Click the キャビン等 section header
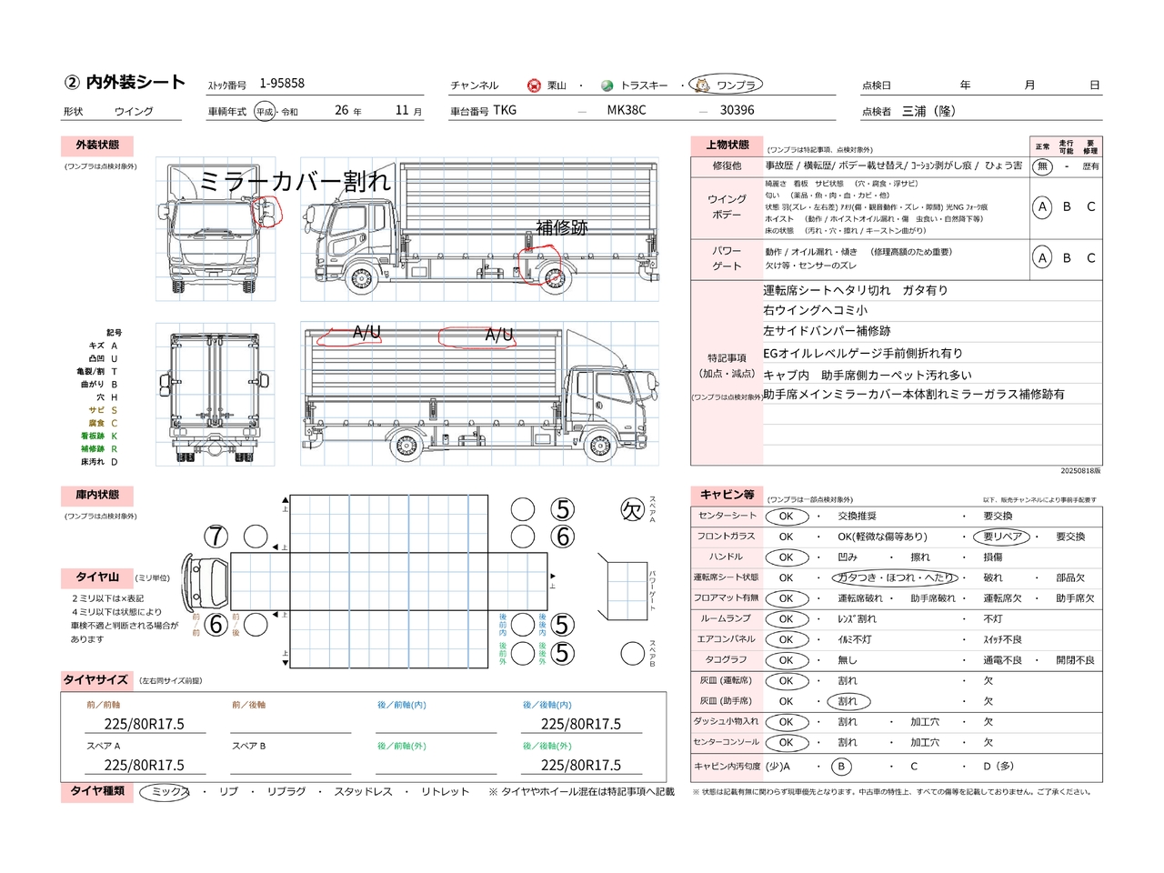 coord(727,495)
